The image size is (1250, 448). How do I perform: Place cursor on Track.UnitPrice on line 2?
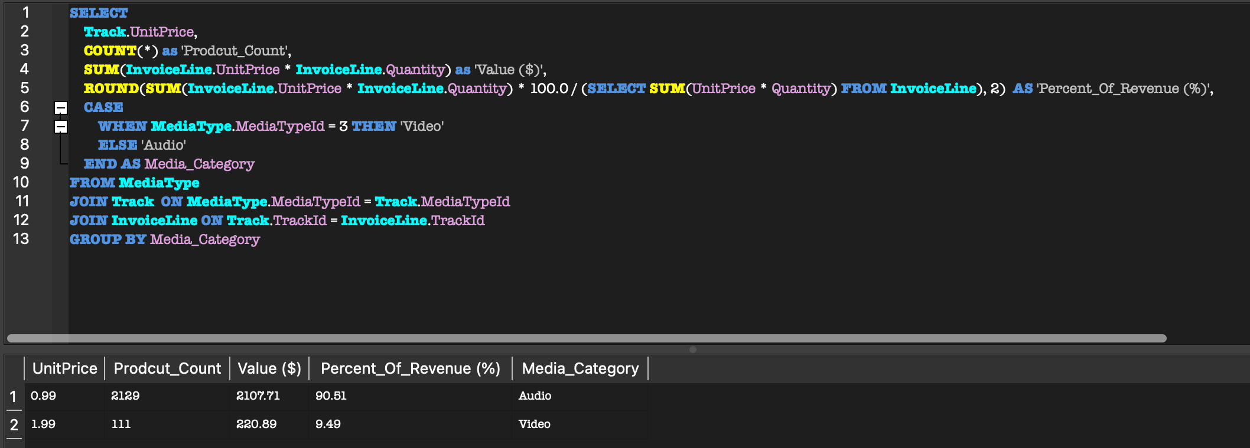(x=140, y=32)
